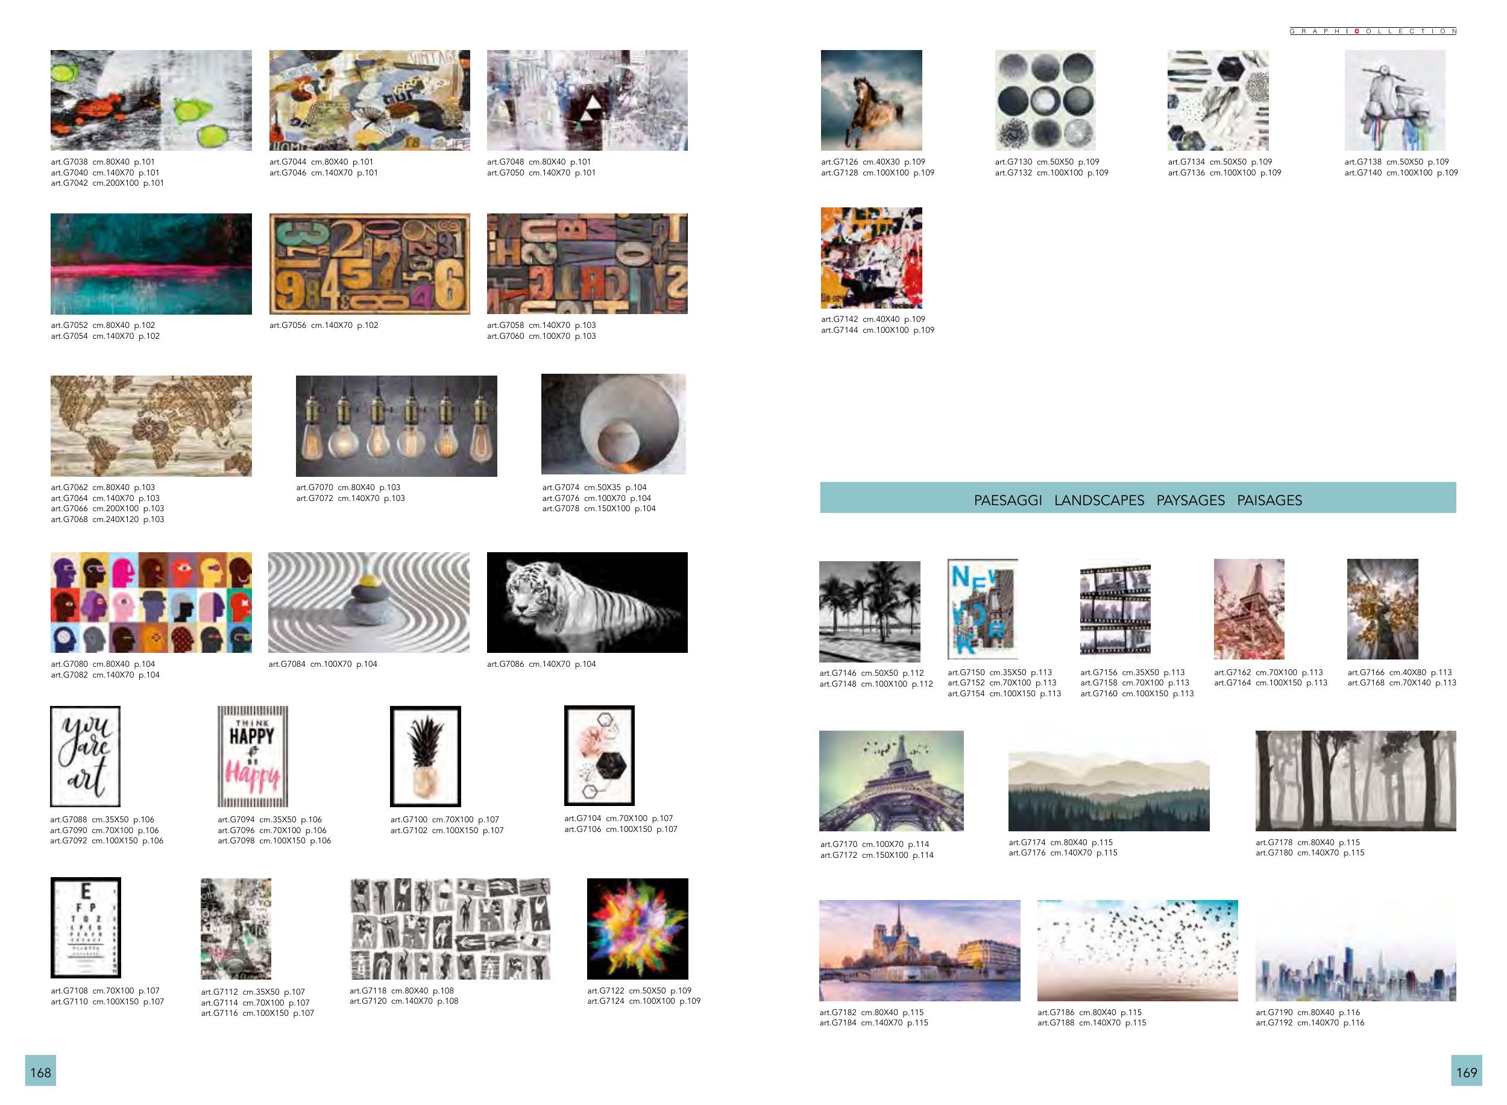
Task: Select the galloping horse artwork thumbnail
Action: [870, 99]
